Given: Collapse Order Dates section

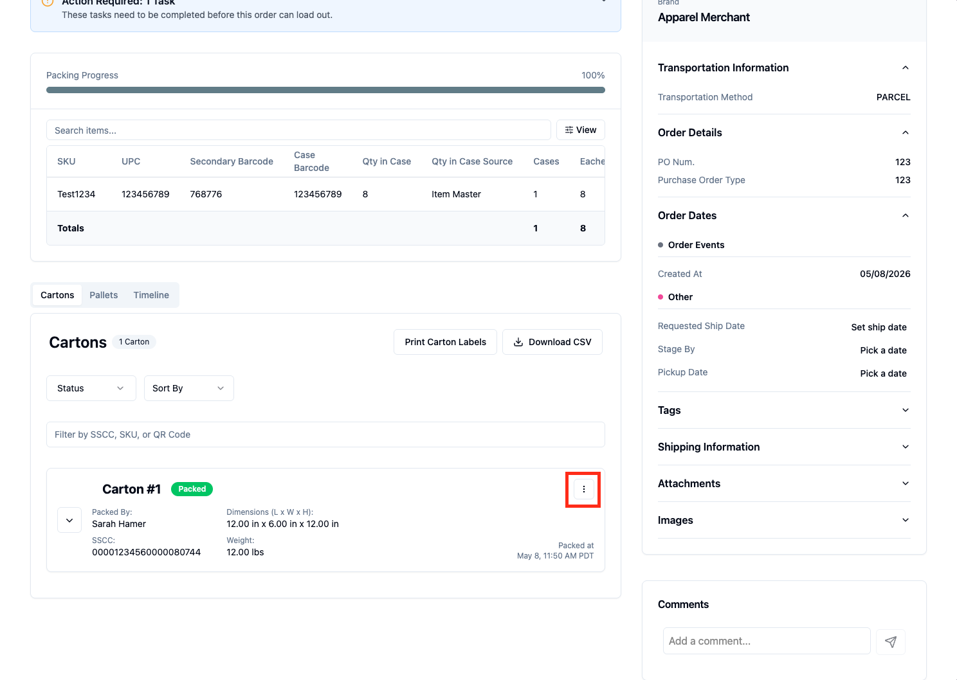Looking at the screenshot, I should pyautogui.click(x=905, y=215).
